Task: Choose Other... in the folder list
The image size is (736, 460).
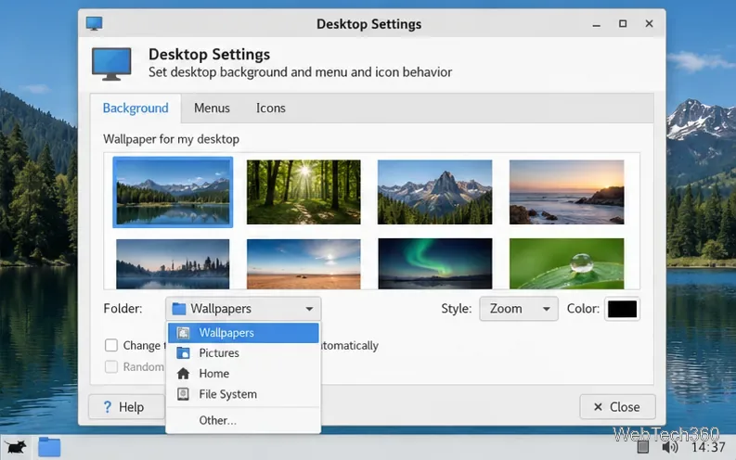Action: pos(243,420)
